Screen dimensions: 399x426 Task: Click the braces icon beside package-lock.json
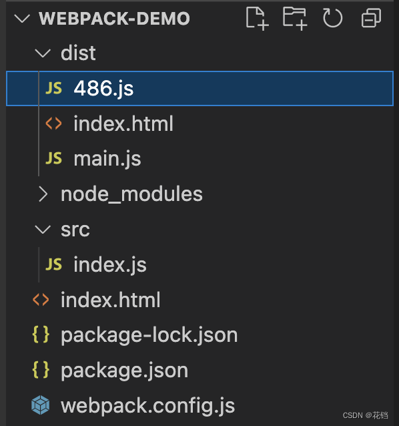coord(41,335)
